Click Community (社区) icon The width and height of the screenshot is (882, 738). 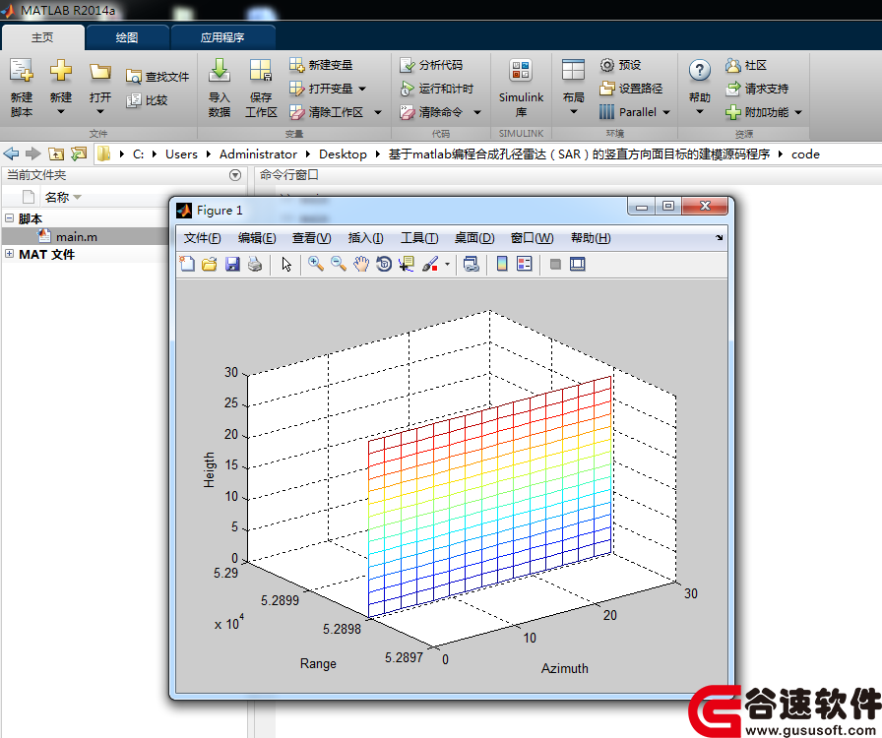click(732, 65)
